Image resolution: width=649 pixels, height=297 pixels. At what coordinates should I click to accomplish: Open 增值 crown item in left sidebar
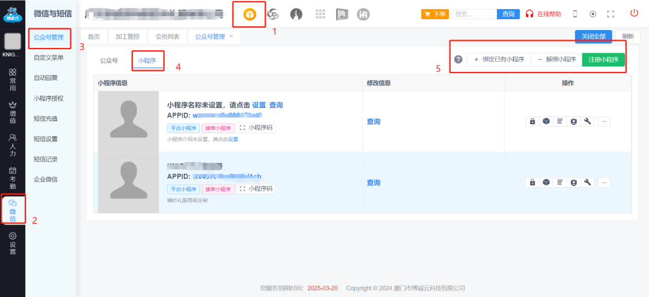13,112
